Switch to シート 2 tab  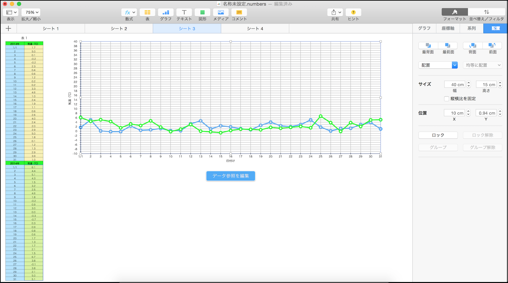(119, 28)
